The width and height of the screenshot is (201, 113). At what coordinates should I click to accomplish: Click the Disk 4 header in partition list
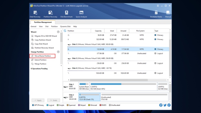[x=90, y=68]
